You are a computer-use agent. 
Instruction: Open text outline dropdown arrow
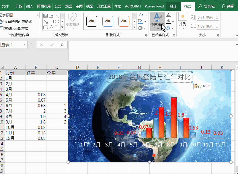tap(173, 22)
